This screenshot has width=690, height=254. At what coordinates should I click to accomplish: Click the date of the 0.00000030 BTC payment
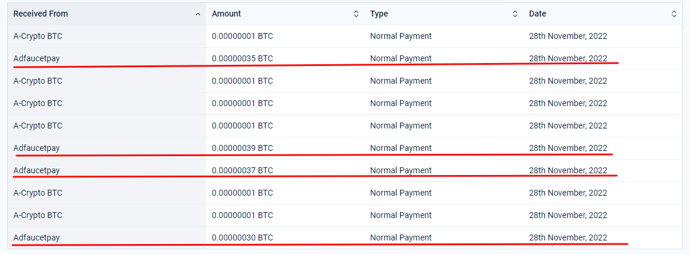(x=568, y=237)
